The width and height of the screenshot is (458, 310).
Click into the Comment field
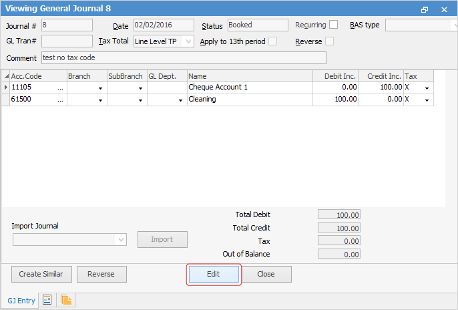[x=184, y=58]
